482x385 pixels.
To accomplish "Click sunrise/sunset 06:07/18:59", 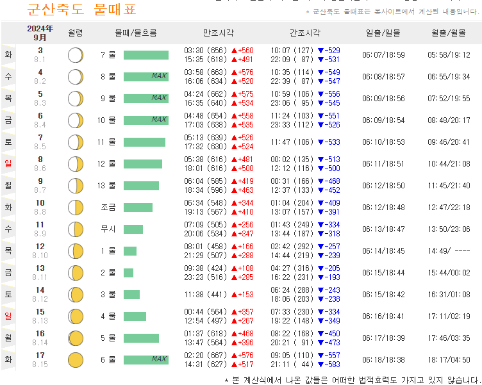I will tap(383, 55).
